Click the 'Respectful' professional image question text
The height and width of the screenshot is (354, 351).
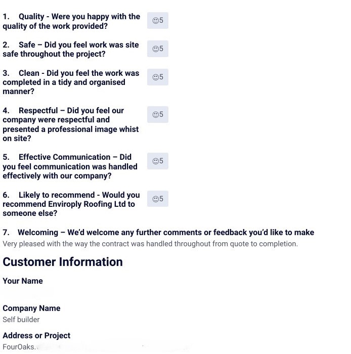tap(70, 124)
